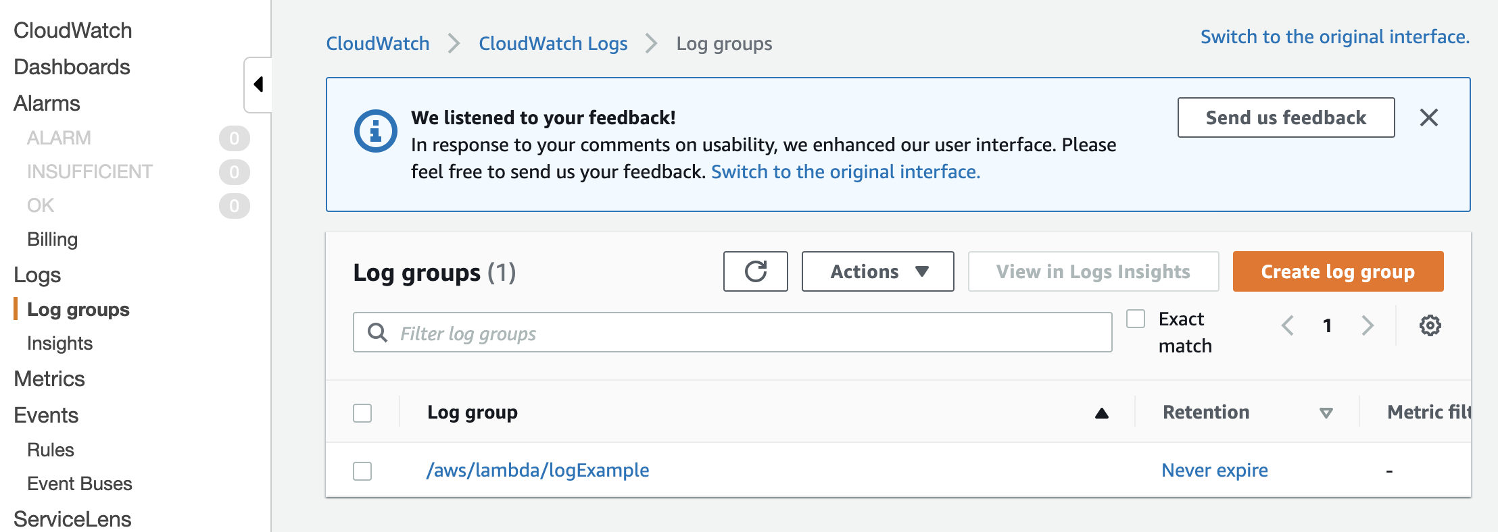Click the search magnifier icon
This screenshot has width=1498, height=532.
[x=377, y=332]
